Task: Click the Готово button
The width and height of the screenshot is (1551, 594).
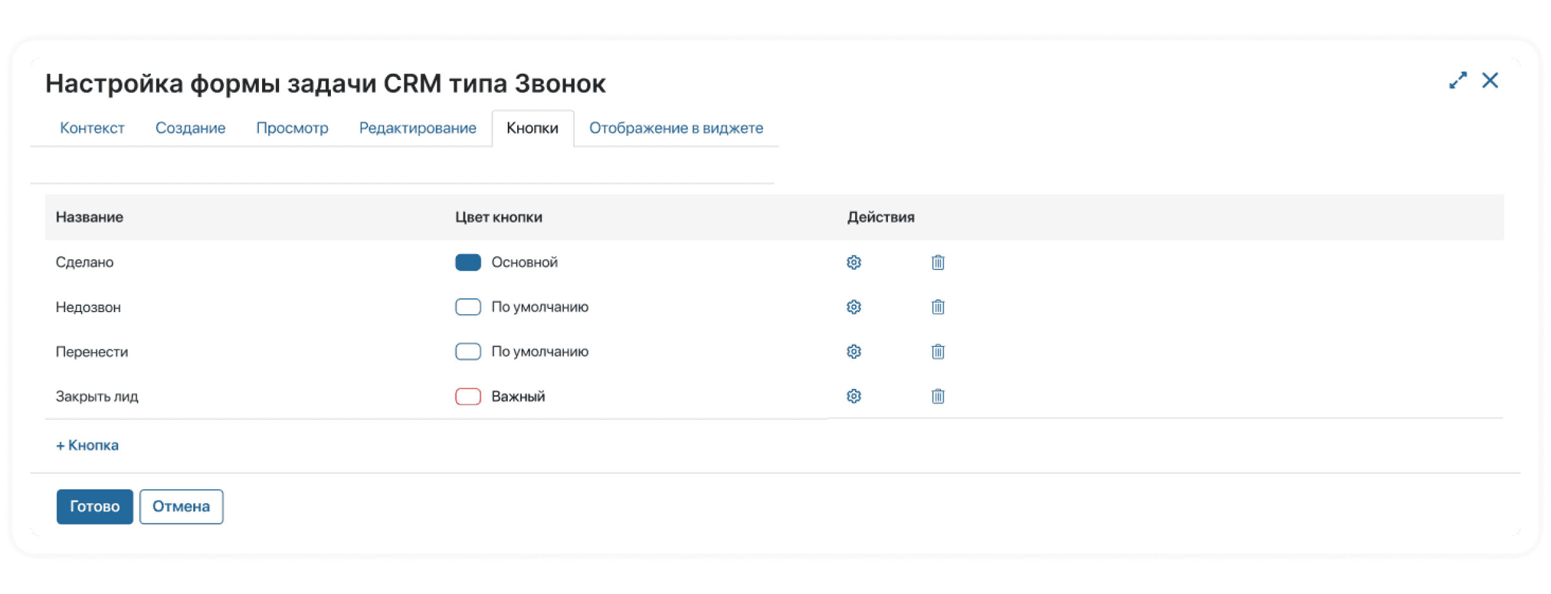Action: click(x=95, y=506)
